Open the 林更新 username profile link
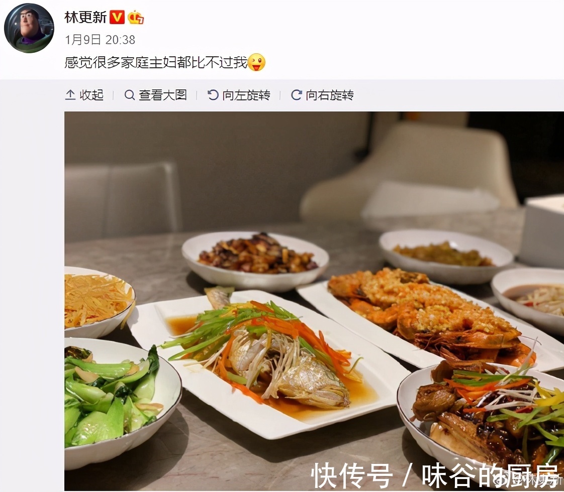564x492 pixels. click(x=85, y=17)
